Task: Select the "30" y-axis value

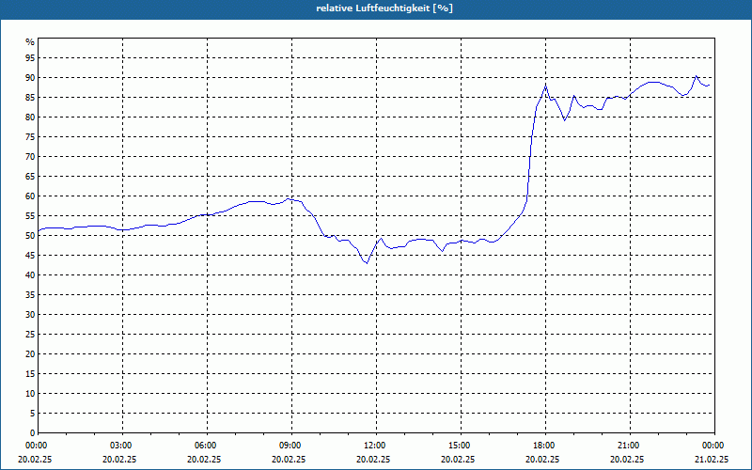Action: tap(30, 315)
